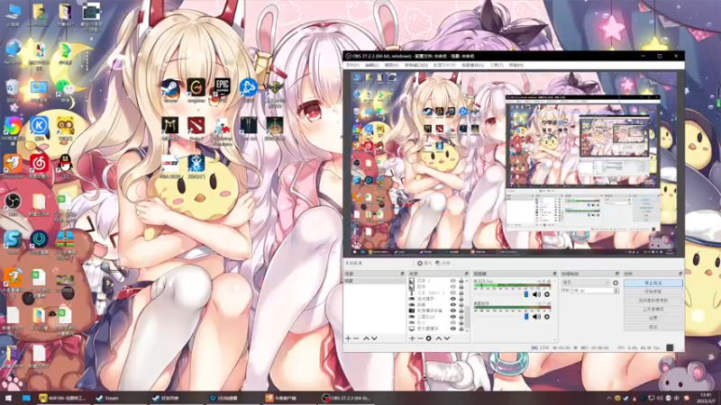The width and height of the screenshot is (721, 405).
Task: Move the scene up in the Scenes dock
Action: point(367,338)
